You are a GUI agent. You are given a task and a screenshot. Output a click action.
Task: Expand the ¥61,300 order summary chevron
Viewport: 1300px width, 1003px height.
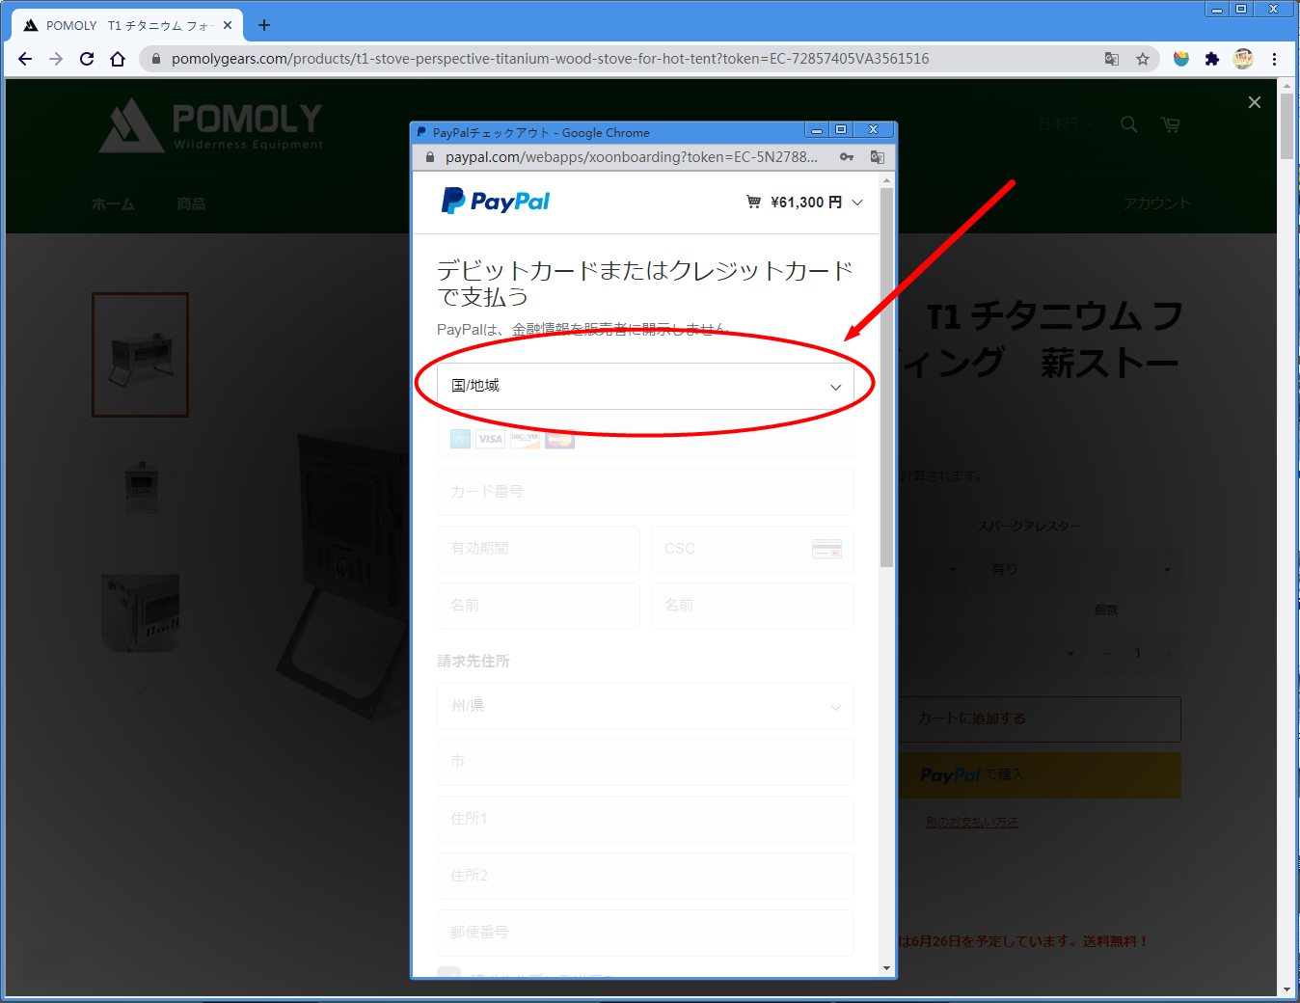(x=857, y=203)
